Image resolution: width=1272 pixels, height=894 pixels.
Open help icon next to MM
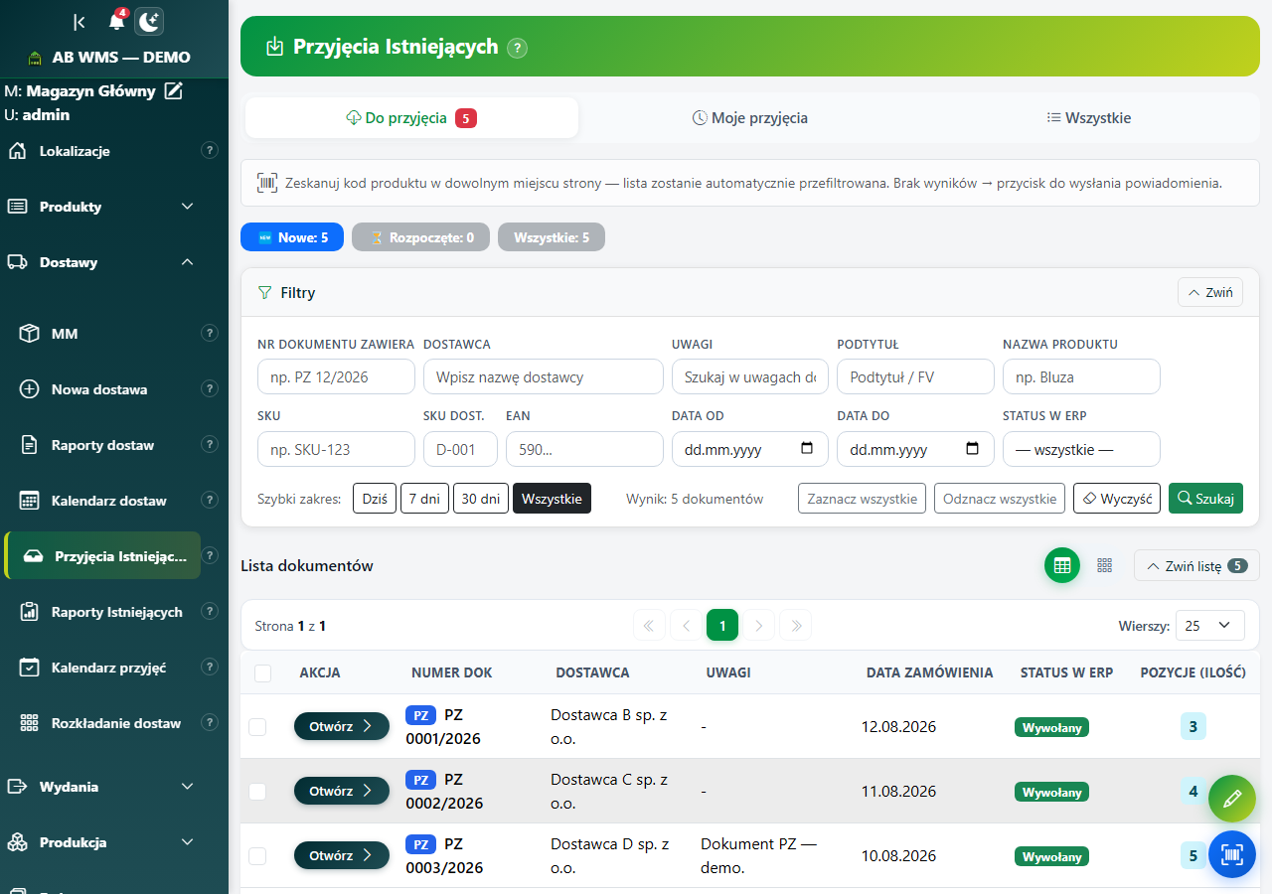coord(210,334)
